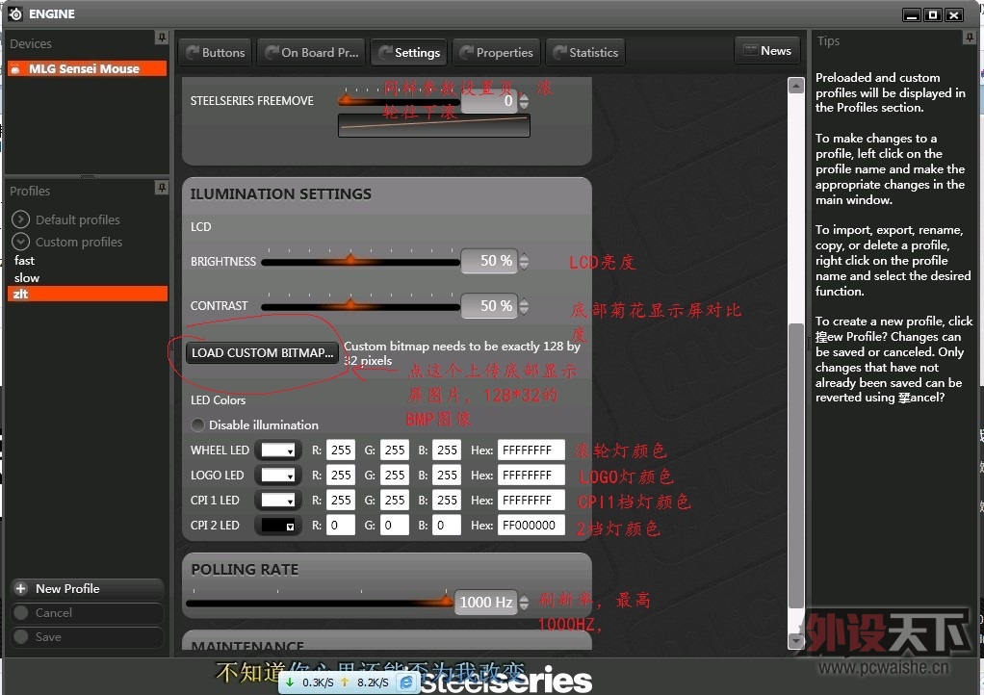
Task: Open the CPI 2 LED color dropdown
Action: pyautogui.click(x=277, y=525)
